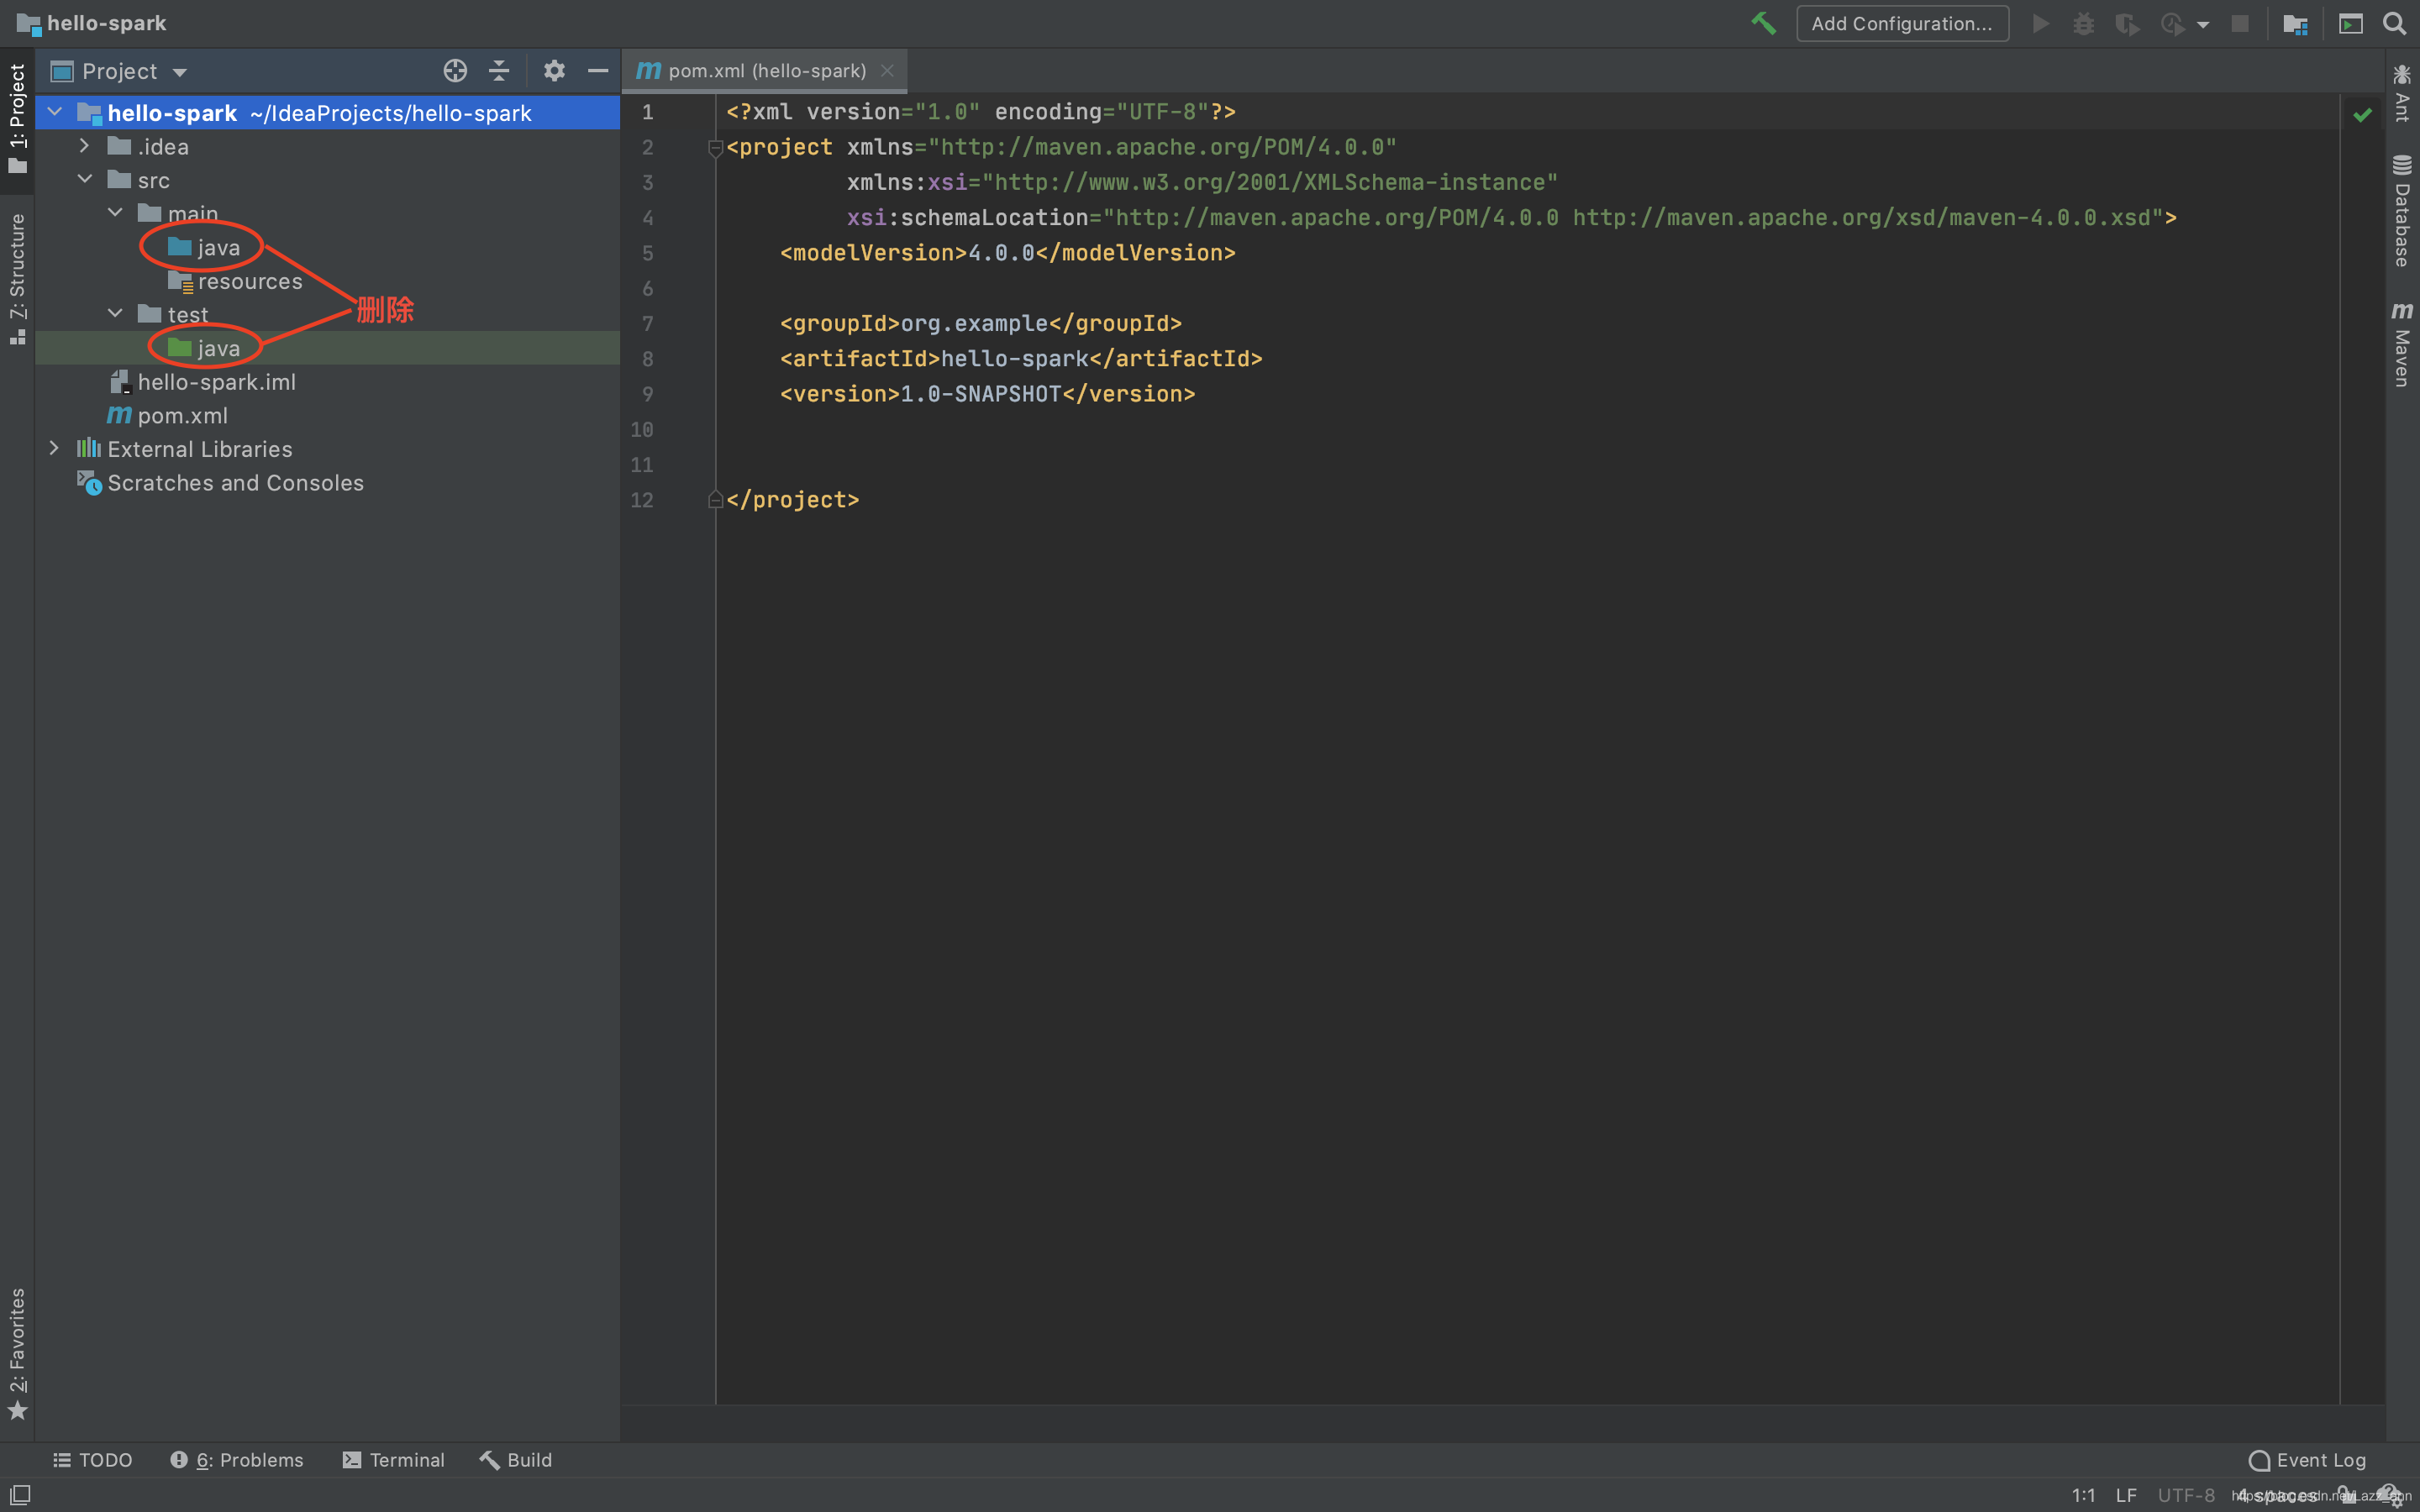Click the green inspection checkmark

click(x=2363, y=115)
